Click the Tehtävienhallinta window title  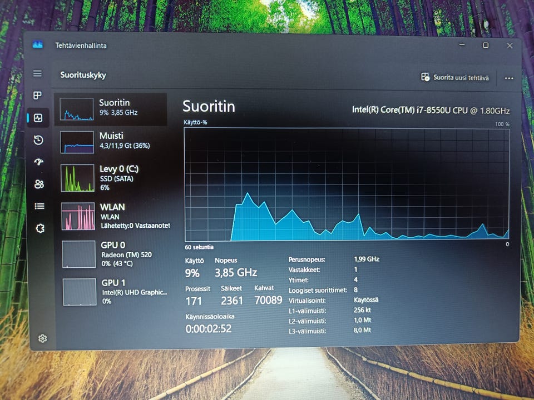[81, 45]
